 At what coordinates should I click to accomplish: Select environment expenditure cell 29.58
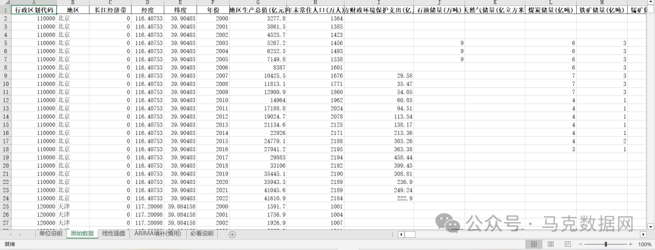[379, 76]
